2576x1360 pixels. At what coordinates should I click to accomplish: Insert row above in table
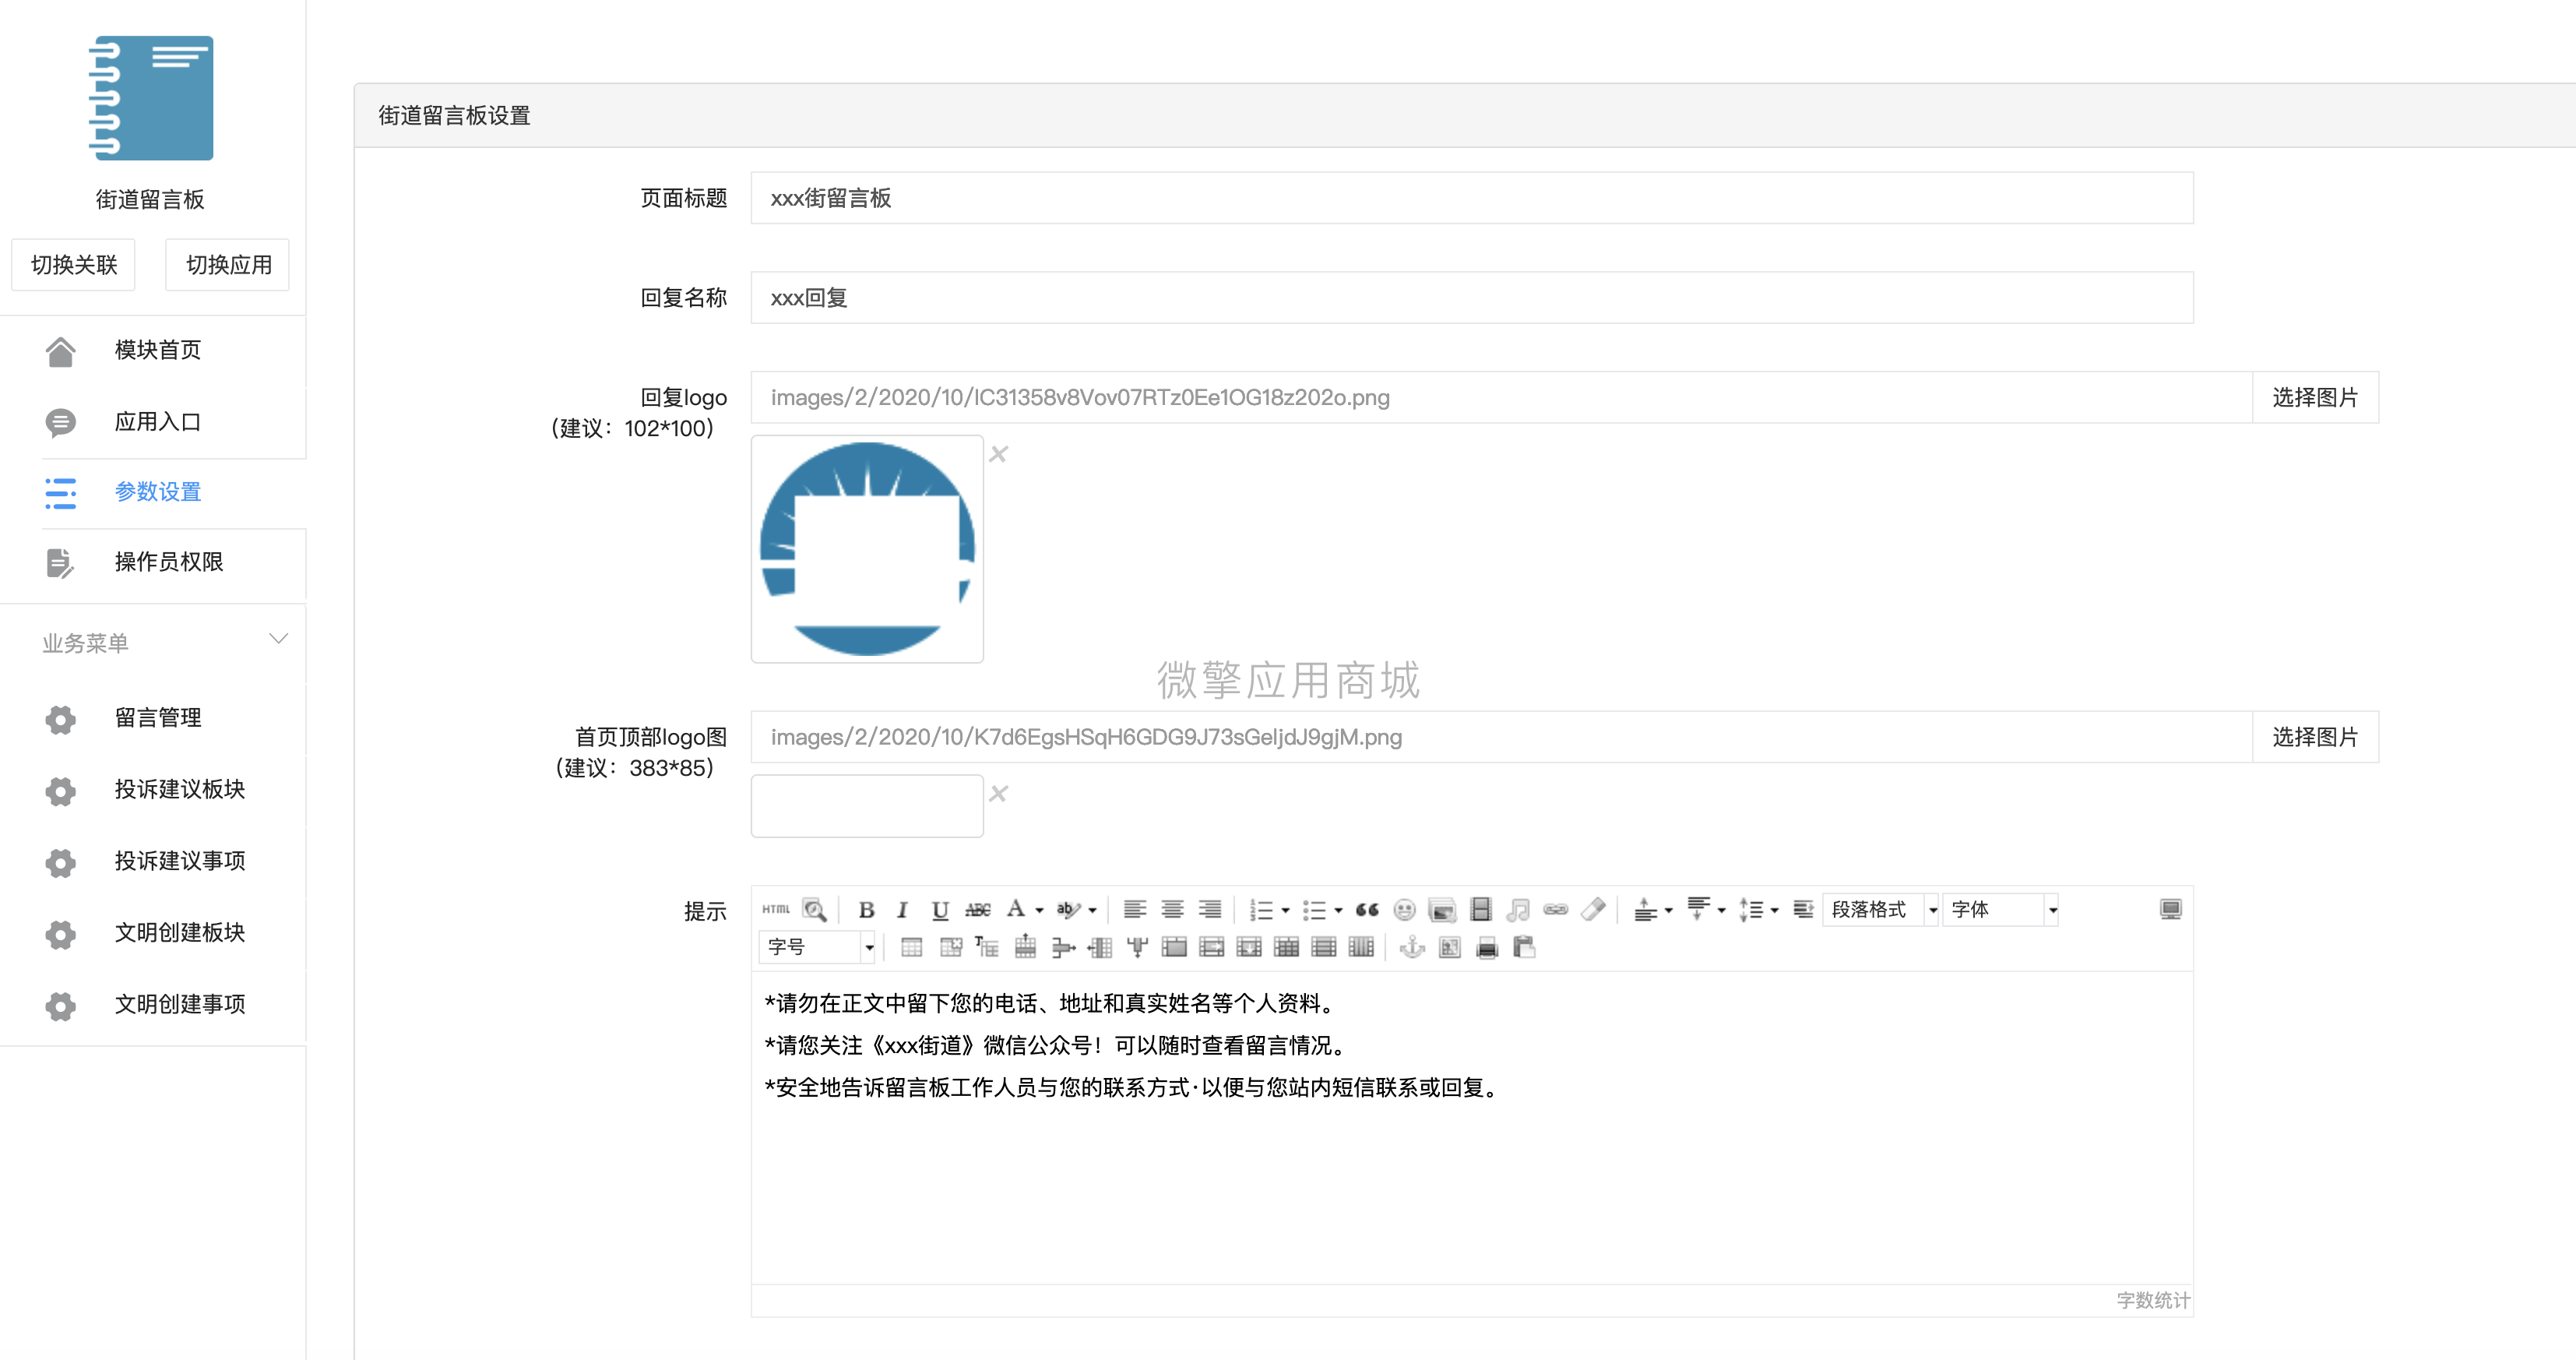pos(1025,947)
